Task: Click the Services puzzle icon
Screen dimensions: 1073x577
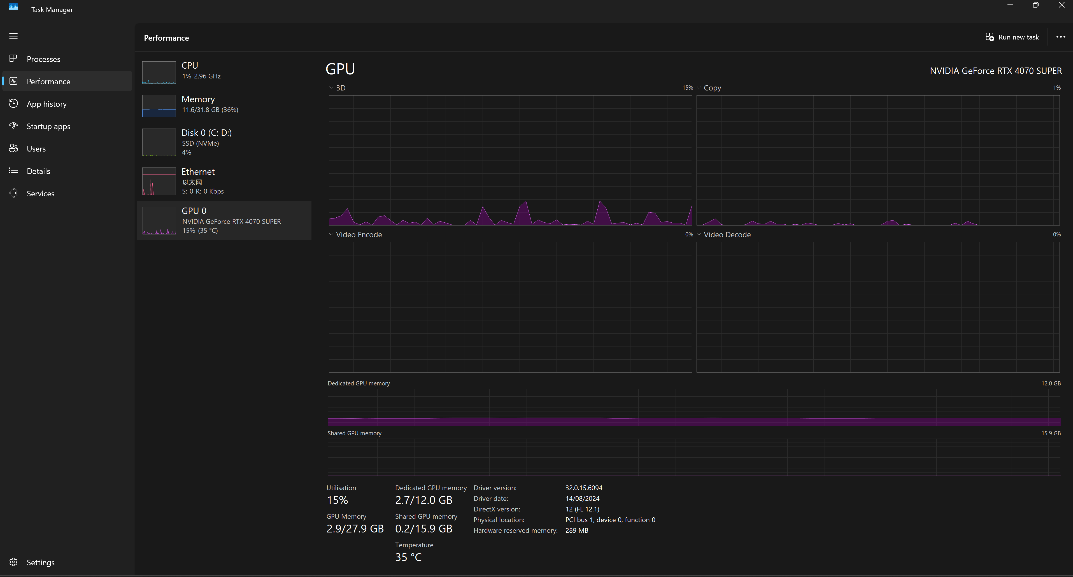Action: (13, 193)
